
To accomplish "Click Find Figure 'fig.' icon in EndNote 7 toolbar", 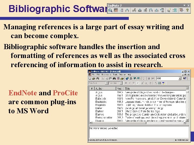I will click(169, 10).
